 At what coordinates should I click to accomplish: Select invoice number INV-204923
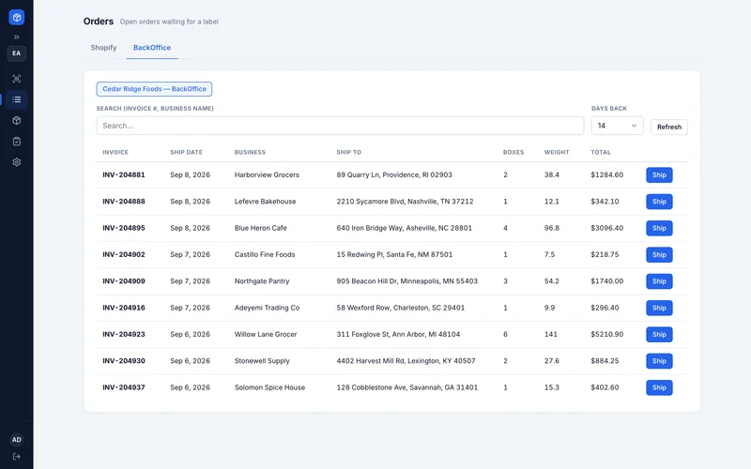click(x=124, y=334)
